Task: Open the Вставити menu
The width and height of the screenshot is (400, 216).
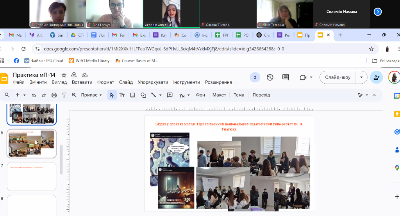Action: tap(82, 82)
